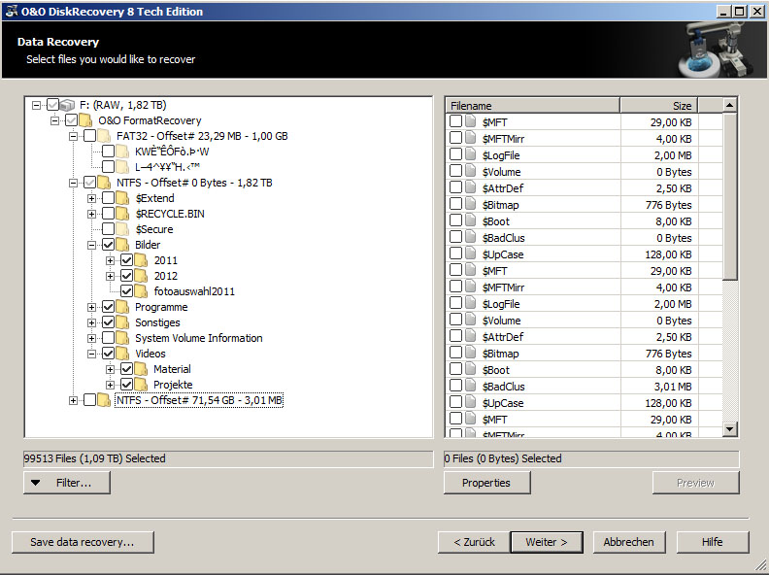Open Properties for selected file

[487, 483]
